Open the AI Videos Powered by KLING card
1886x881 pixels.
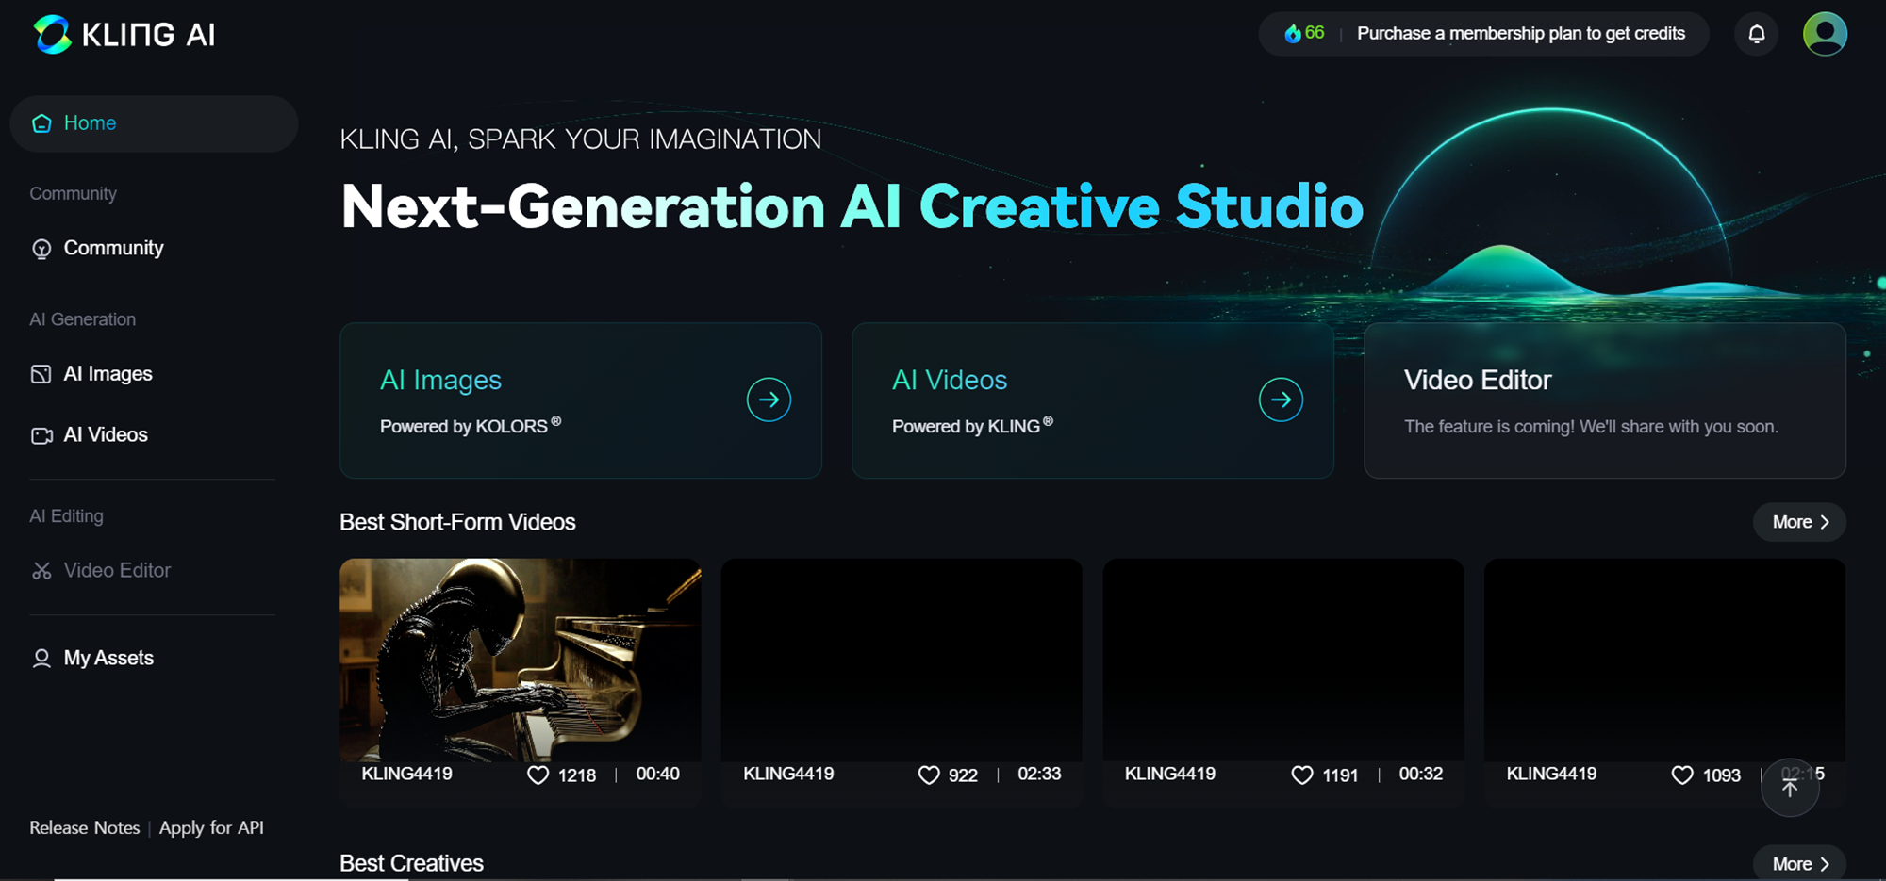(x=1093, y=400)
